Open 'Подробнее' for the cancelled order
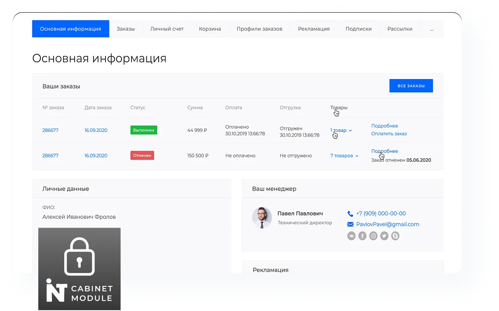Viewport: 499px width, 311px height. click(385, 151)
